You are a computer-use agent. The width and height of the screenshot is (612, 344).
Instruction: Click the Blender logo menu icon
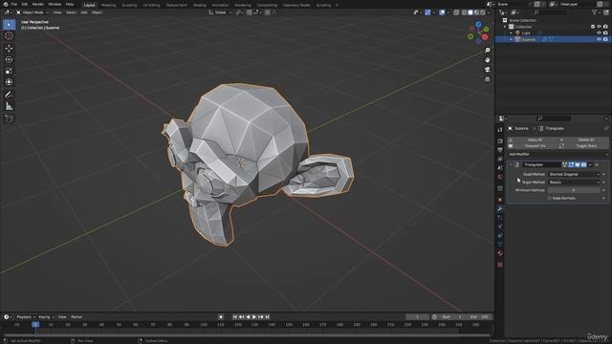coord(5,4)
